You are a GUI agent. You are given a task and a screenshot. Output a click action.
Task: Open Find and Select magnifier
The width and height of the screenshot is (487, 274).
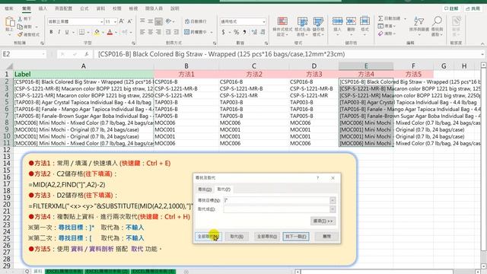coord(437,25)
